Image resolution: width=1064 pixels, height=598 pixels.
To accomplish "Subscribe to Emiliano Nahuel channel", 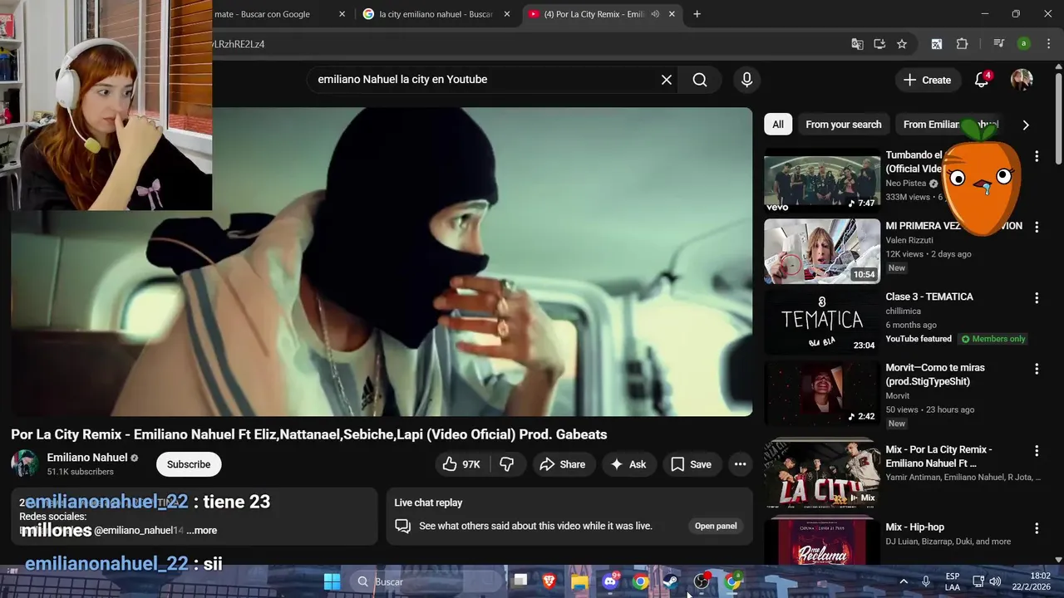I will (x=189, y=464).
